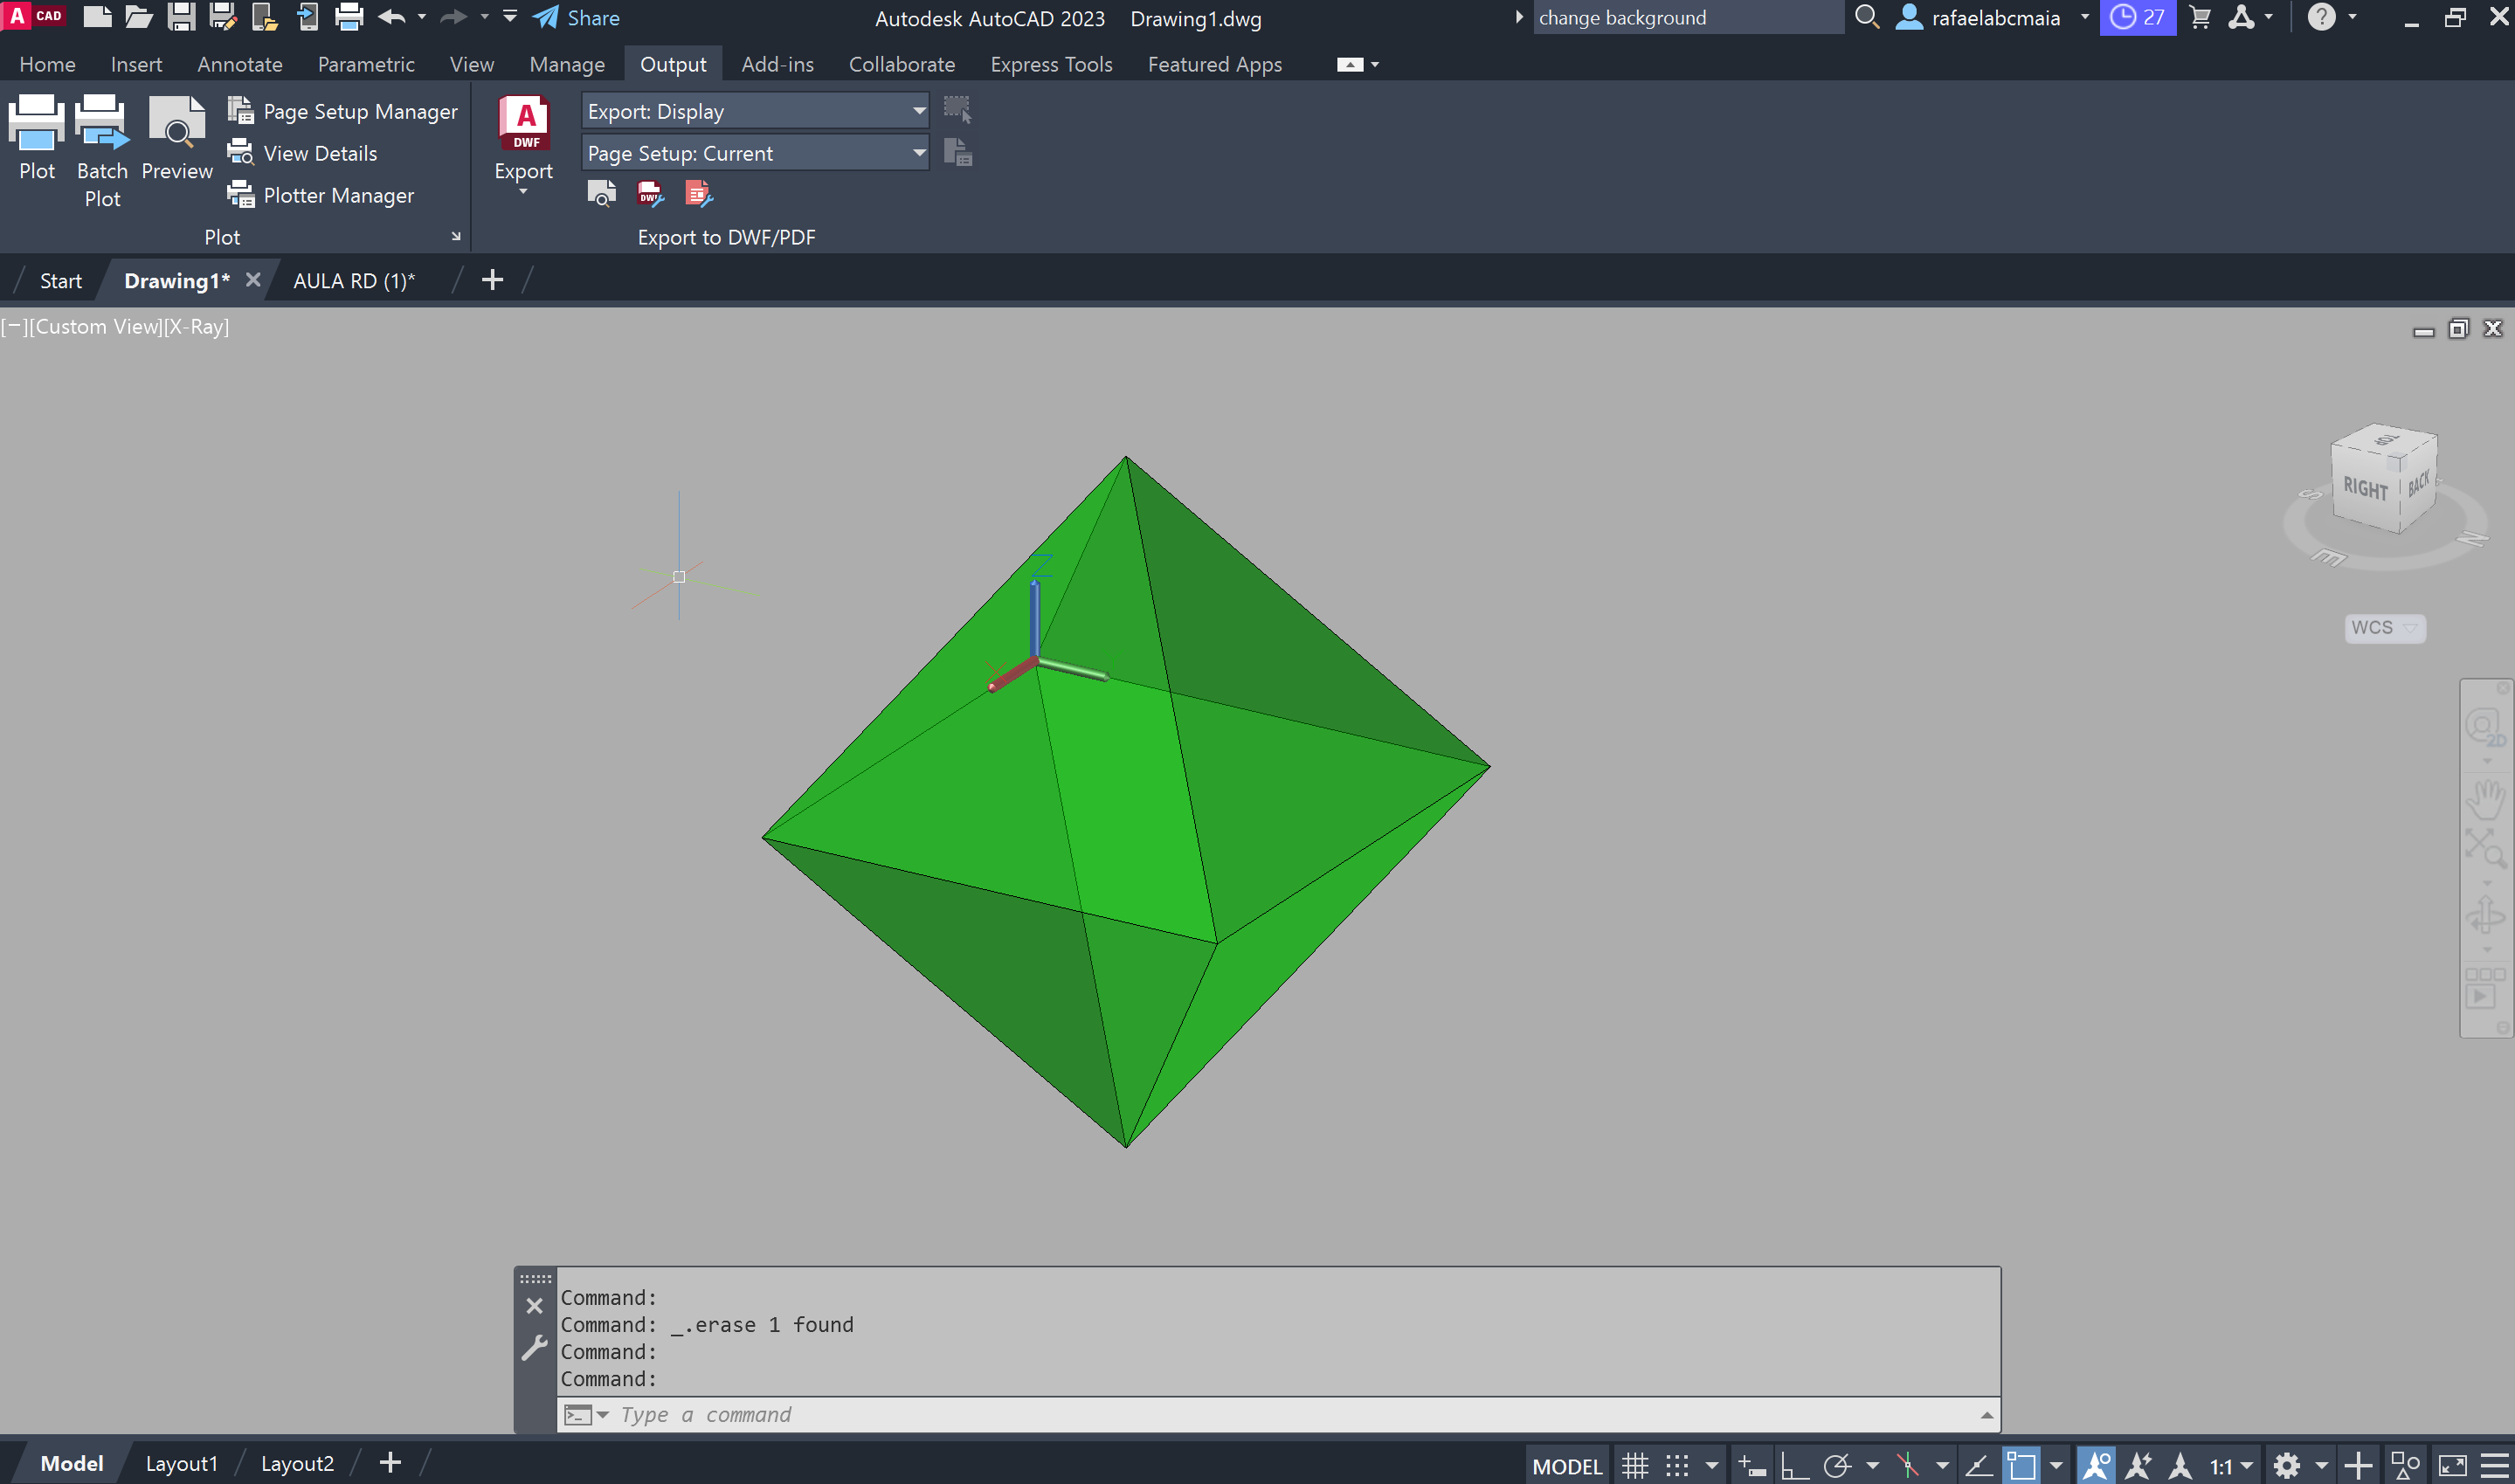The width and height of the screenshot is (2515, 1484).
Task: Click the command line input field
Action: coord(1200,1414)
